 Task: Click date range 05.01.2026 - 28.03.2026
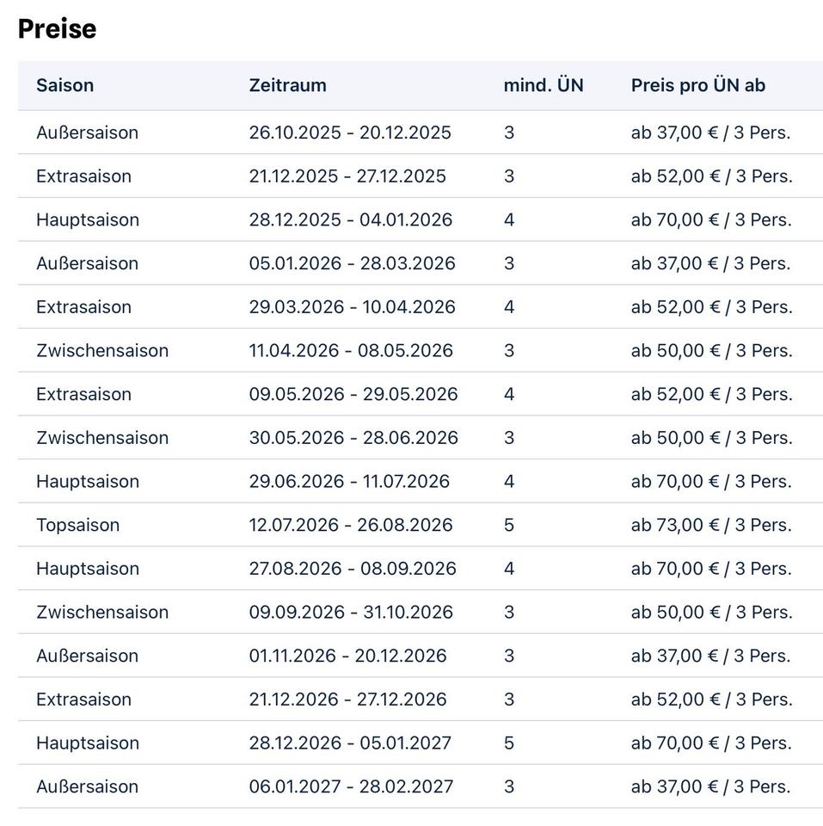click(352, 263)
